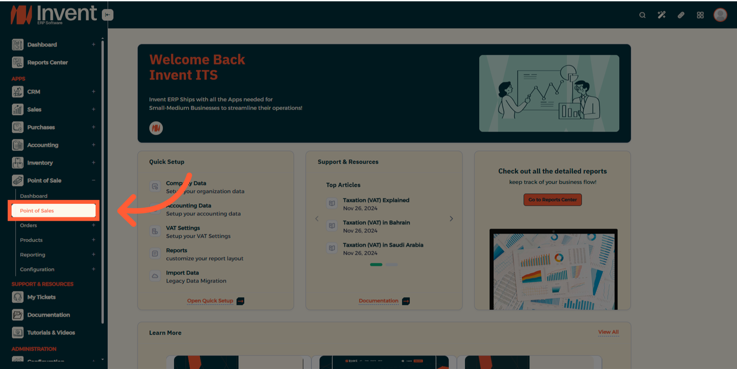The width and height of the screenshot is (737, 369).
Task: Open Quick Setup link
Action: (x=210, y=301)
